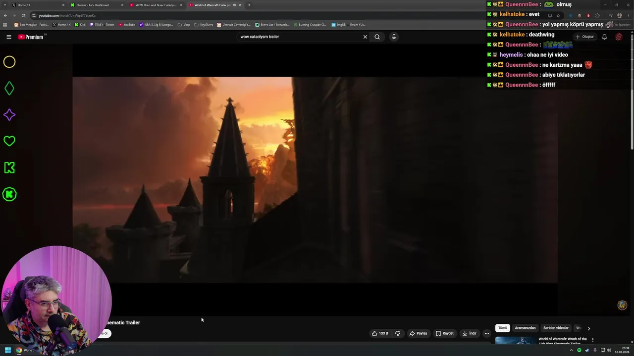Screen dimensions: 634x356
Task: Open Wrath of the Lich King trailer thumbnail
Action: coord(515,340)
